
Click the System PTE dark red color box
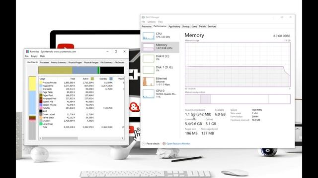[x=41, y=102]
